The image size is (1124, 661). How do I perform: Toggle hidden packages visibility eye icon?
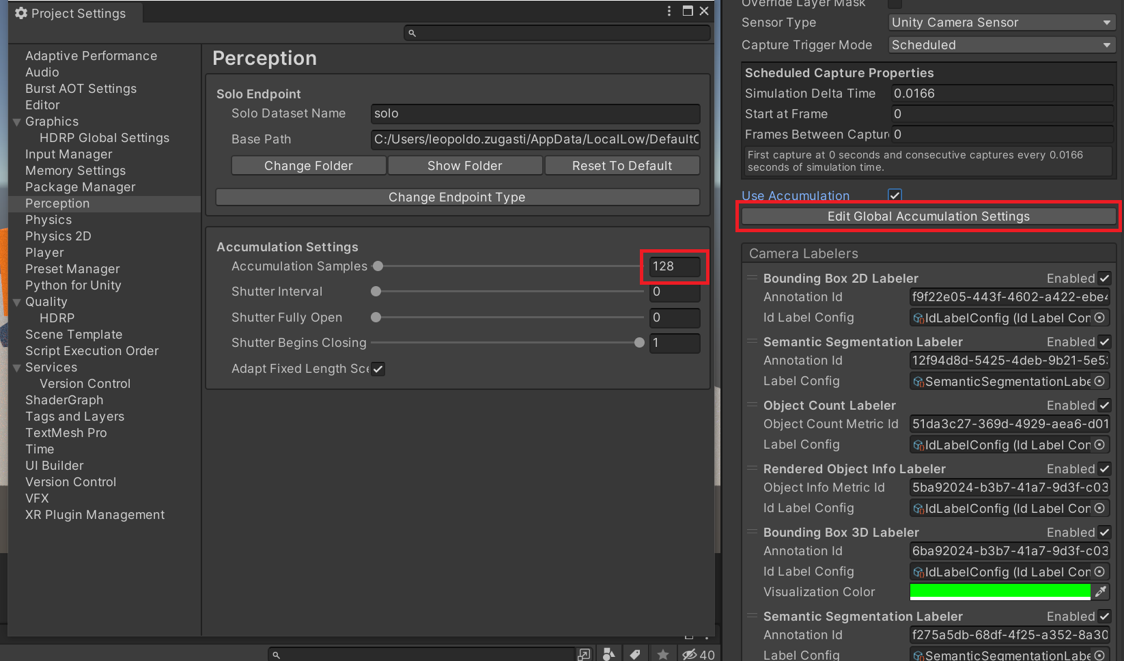point(690,654)
